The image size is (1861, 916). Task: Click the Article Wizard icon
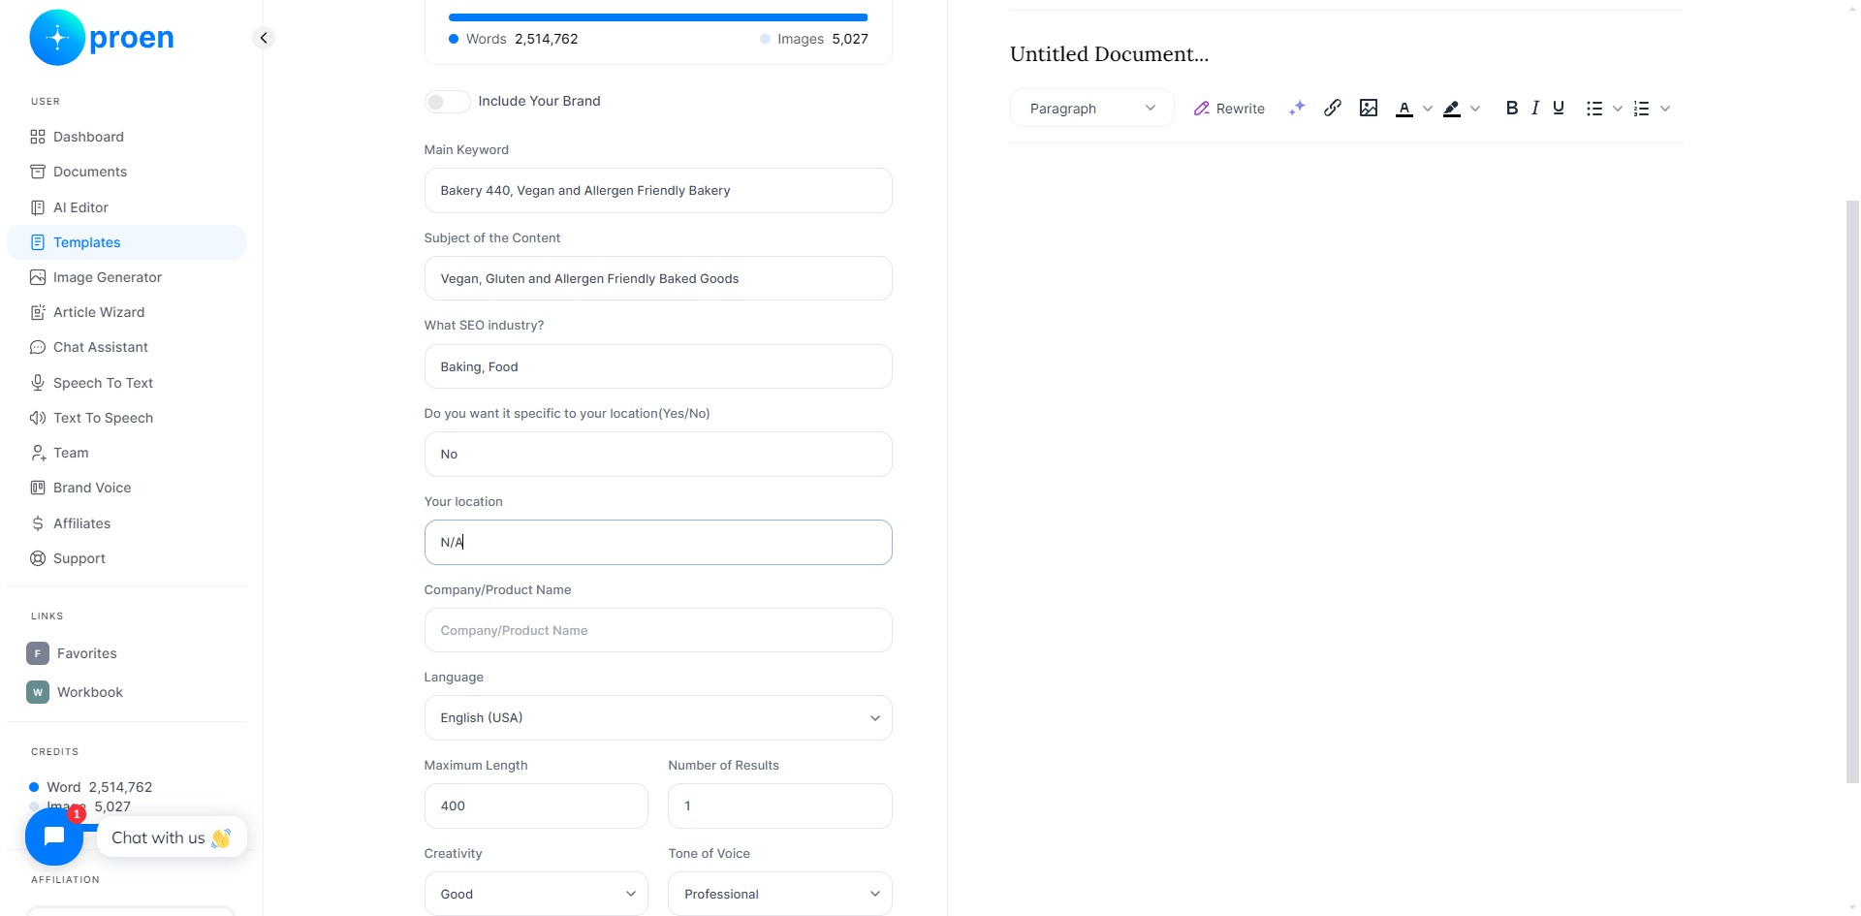point(38,312)
